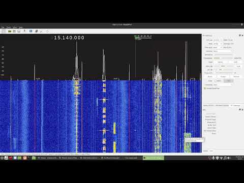Image resolution: width=244 pixels, height=183 pixels.
Task: Click the active Gqrx taskbar window button
Action: [154, 158]
